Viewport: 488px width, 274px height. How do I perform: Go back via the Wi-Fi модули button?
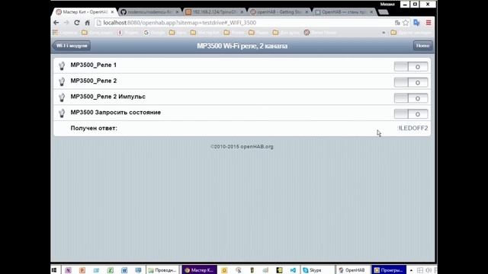(x=72, y=46)
